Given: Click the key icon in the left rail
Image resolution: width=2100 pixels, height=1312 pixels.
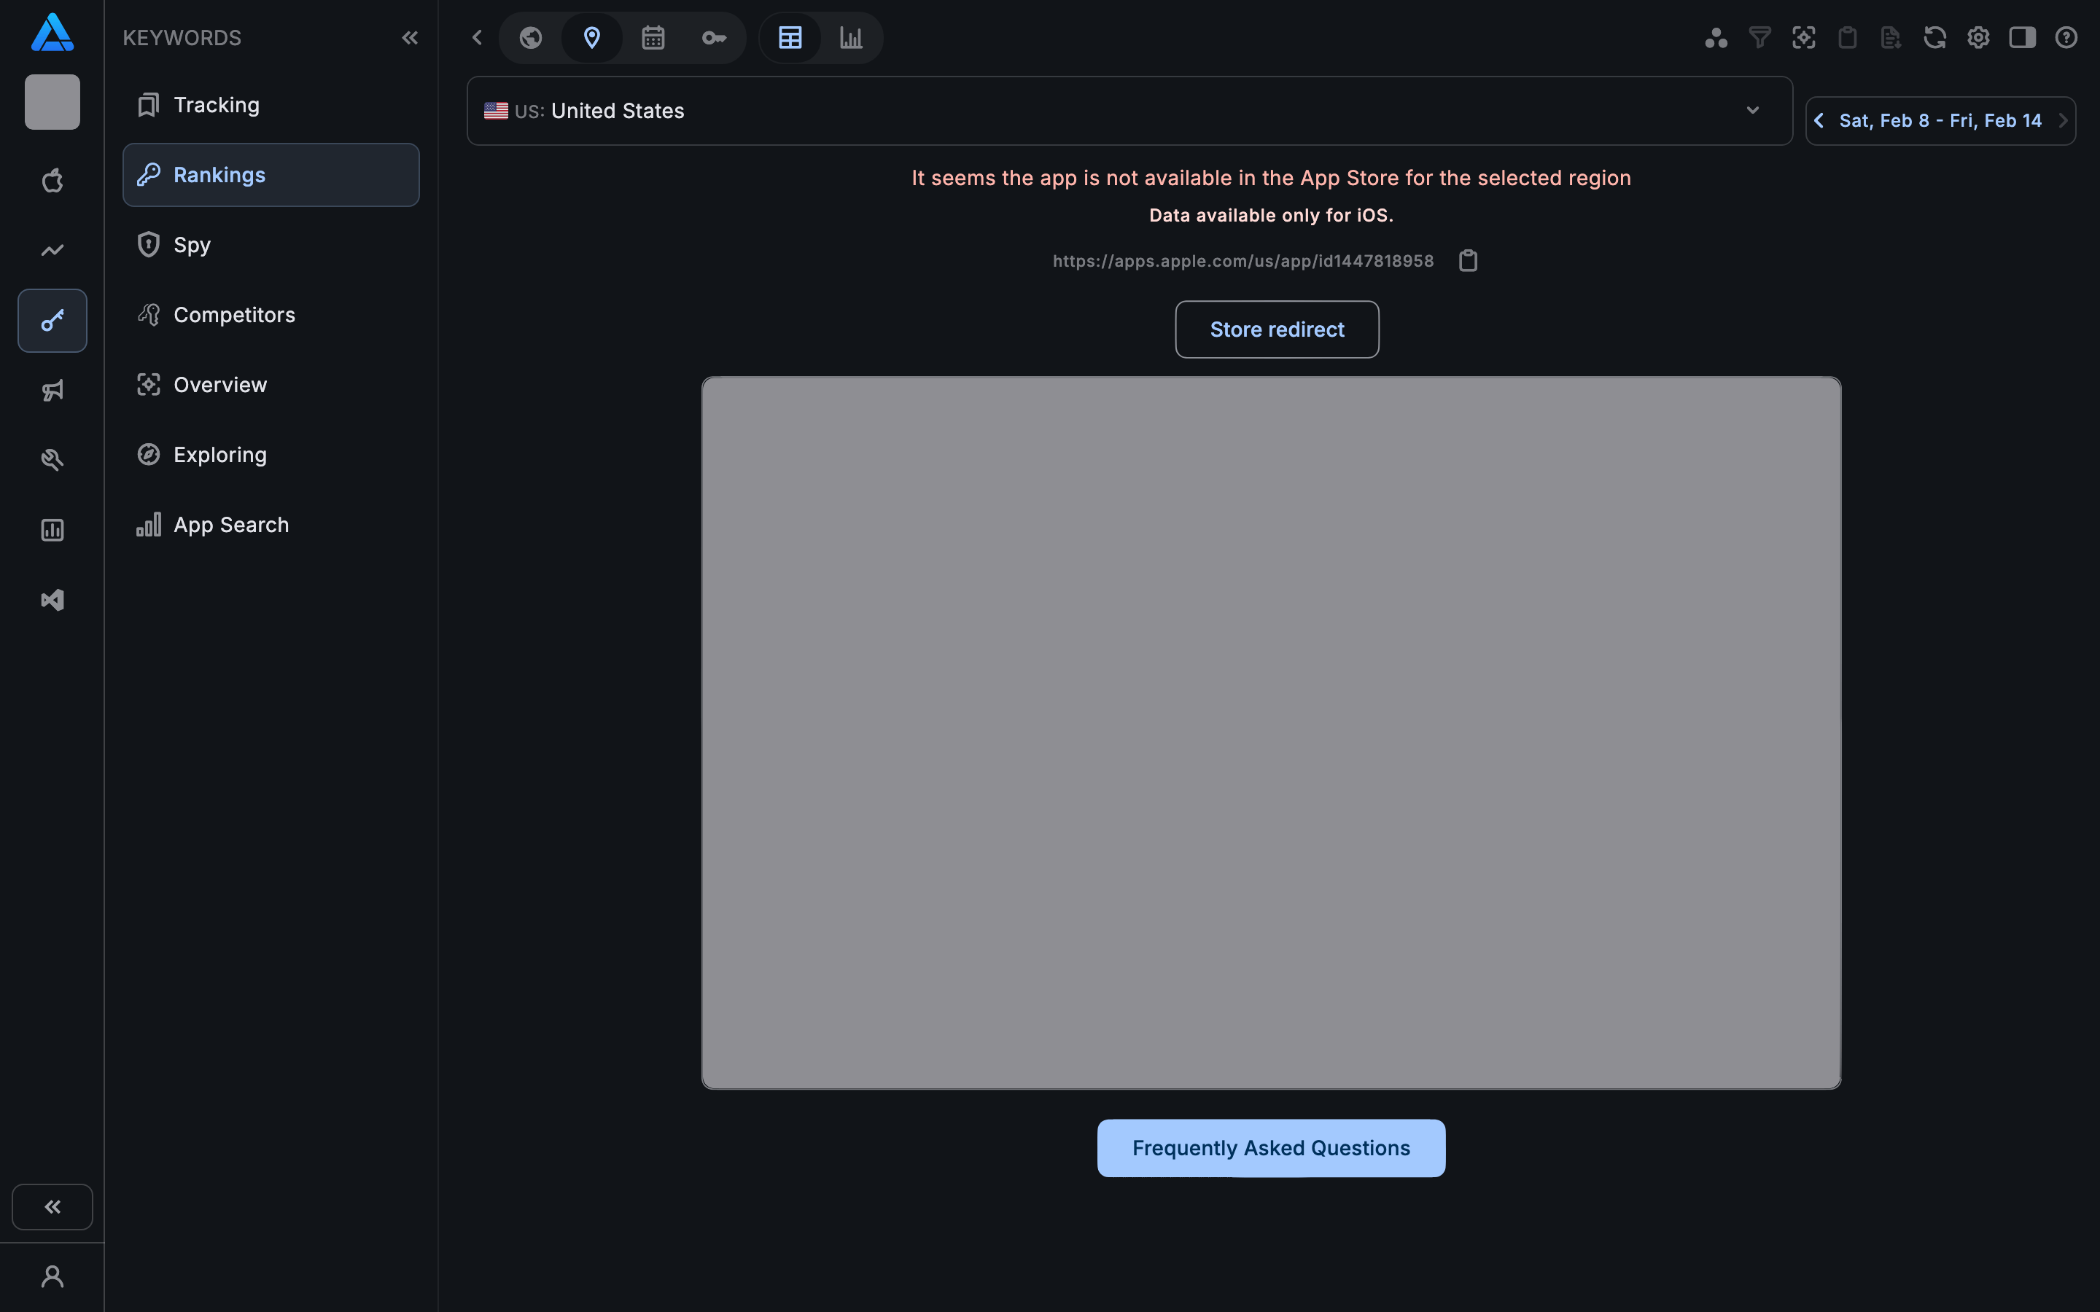Looking at the screenshot, I should [52, 320].
